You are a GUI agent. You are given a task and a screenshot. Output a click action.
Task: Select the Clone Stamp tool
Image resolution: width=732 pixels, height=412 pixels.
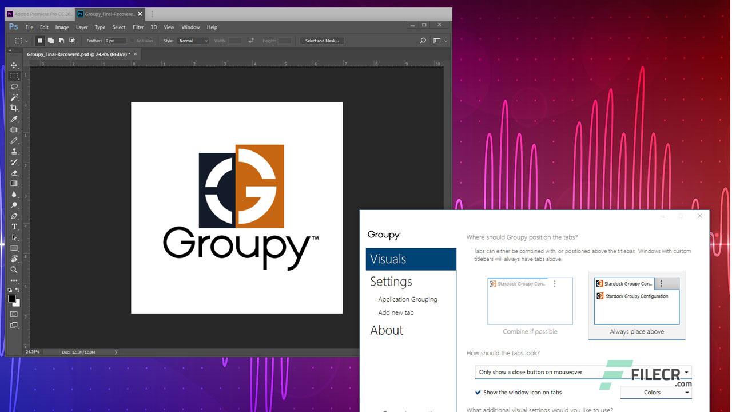tap(14, 151)
